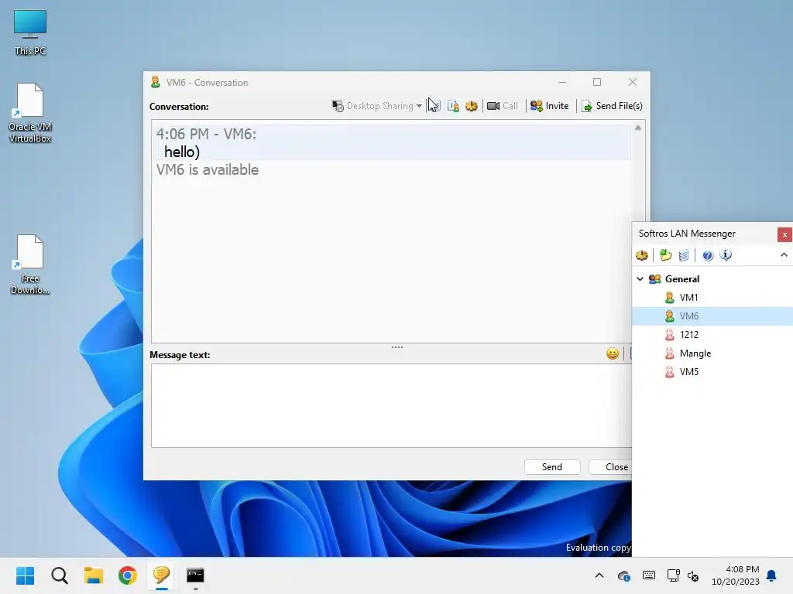Select Oracle VM VirtualBox desktop shortcut

pyautogui.click(x=30, y=113)
